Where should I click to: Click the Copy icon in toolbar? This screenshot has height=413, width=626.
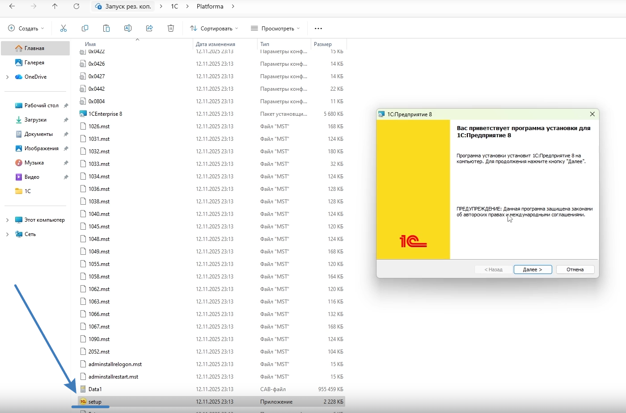85,28
